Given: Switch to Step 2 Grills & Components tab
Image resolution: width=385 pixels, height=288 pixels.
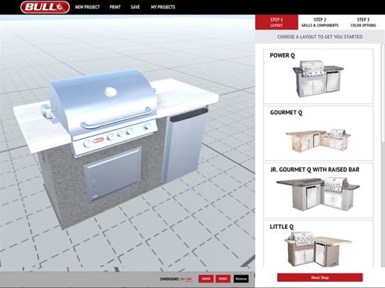Looking at the screenshot, I should click(320, 22).
